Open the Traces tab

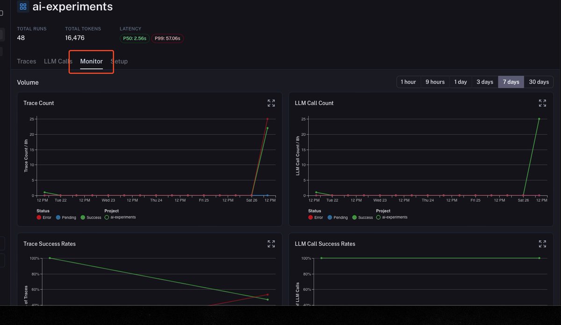point(27,61)
